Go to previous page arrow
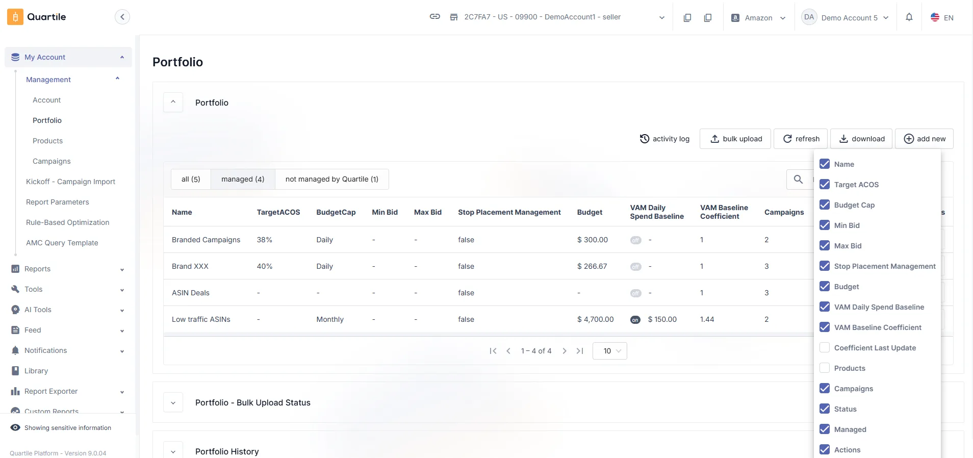 click(508, 351)
